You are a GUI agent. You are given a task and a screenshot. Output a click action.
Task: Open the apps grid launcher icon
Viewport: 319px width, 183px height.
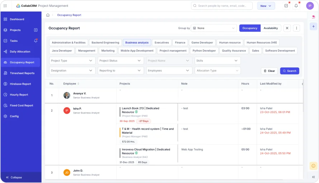pos(5,6)
